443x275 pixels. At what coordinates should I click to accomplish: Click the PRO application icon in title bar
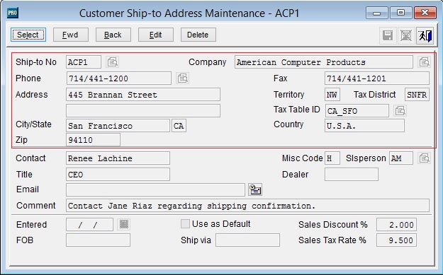[13, 13]
